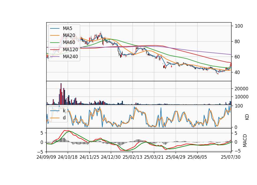Click the MACD axis title

pos(245,140)
